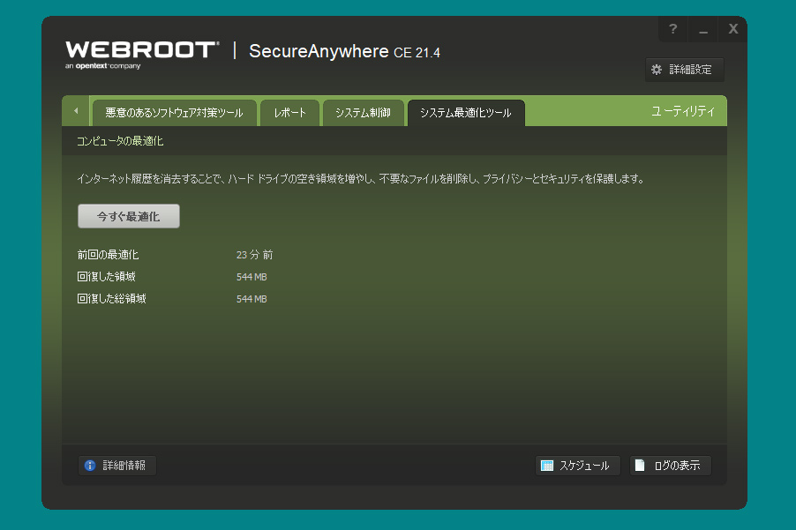Click the 前回の最適化 label
This screenshot has width=796, height=530.
tap(108, 255)
